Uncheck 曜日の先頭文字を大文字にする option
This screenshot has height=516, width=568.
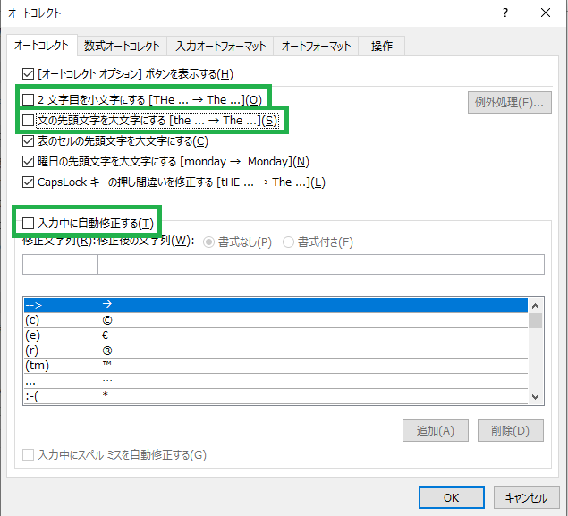(28, 162)
